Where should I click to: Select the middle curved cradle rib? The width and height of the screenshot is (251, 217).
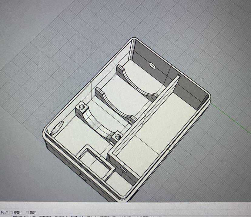[x=115, y=103]
